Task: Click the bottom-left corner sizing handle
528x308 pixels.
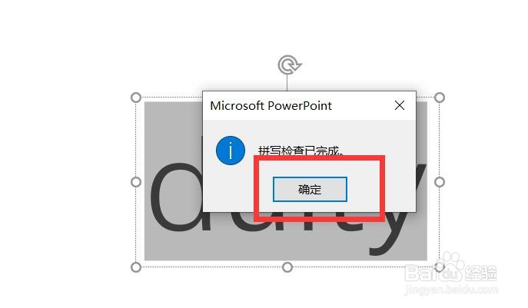Action: pos(136,267)
